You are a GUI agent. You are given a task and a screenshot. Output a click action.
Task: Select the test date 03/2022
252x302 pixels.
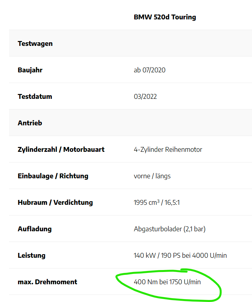[x=145, y=97]
